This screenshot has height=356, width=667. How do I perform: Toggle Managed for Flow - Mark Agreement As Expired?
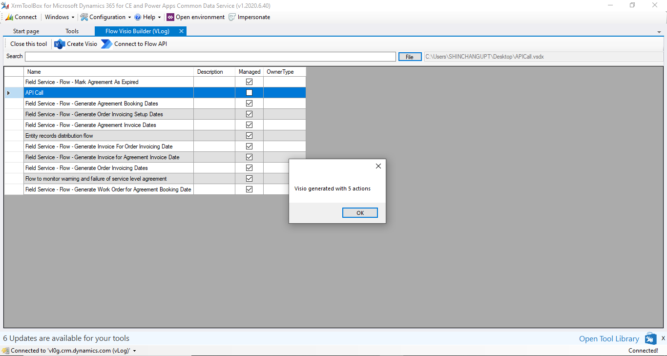tap(249, 82)
